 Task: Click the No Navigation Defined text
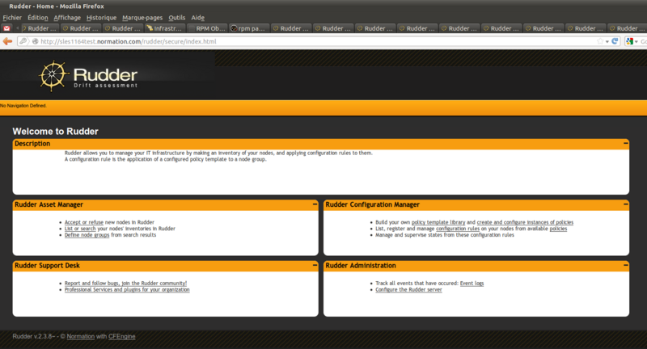coord(23,106)
